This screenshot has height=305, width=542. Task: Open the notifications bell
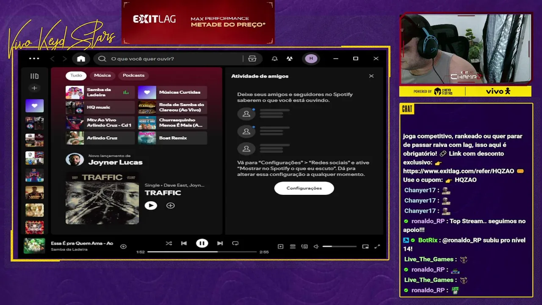click(x=275, y=58)
